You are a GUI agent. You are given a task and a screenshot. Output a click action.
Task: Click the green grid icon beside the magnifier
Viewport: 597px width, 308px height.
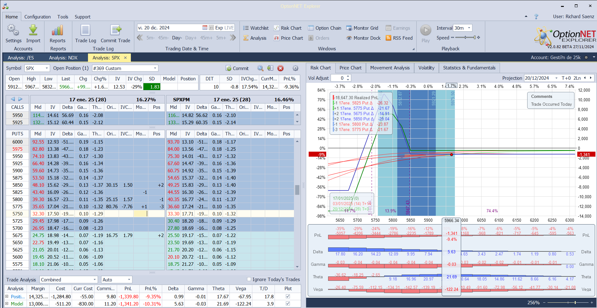(x=270, y=68)
